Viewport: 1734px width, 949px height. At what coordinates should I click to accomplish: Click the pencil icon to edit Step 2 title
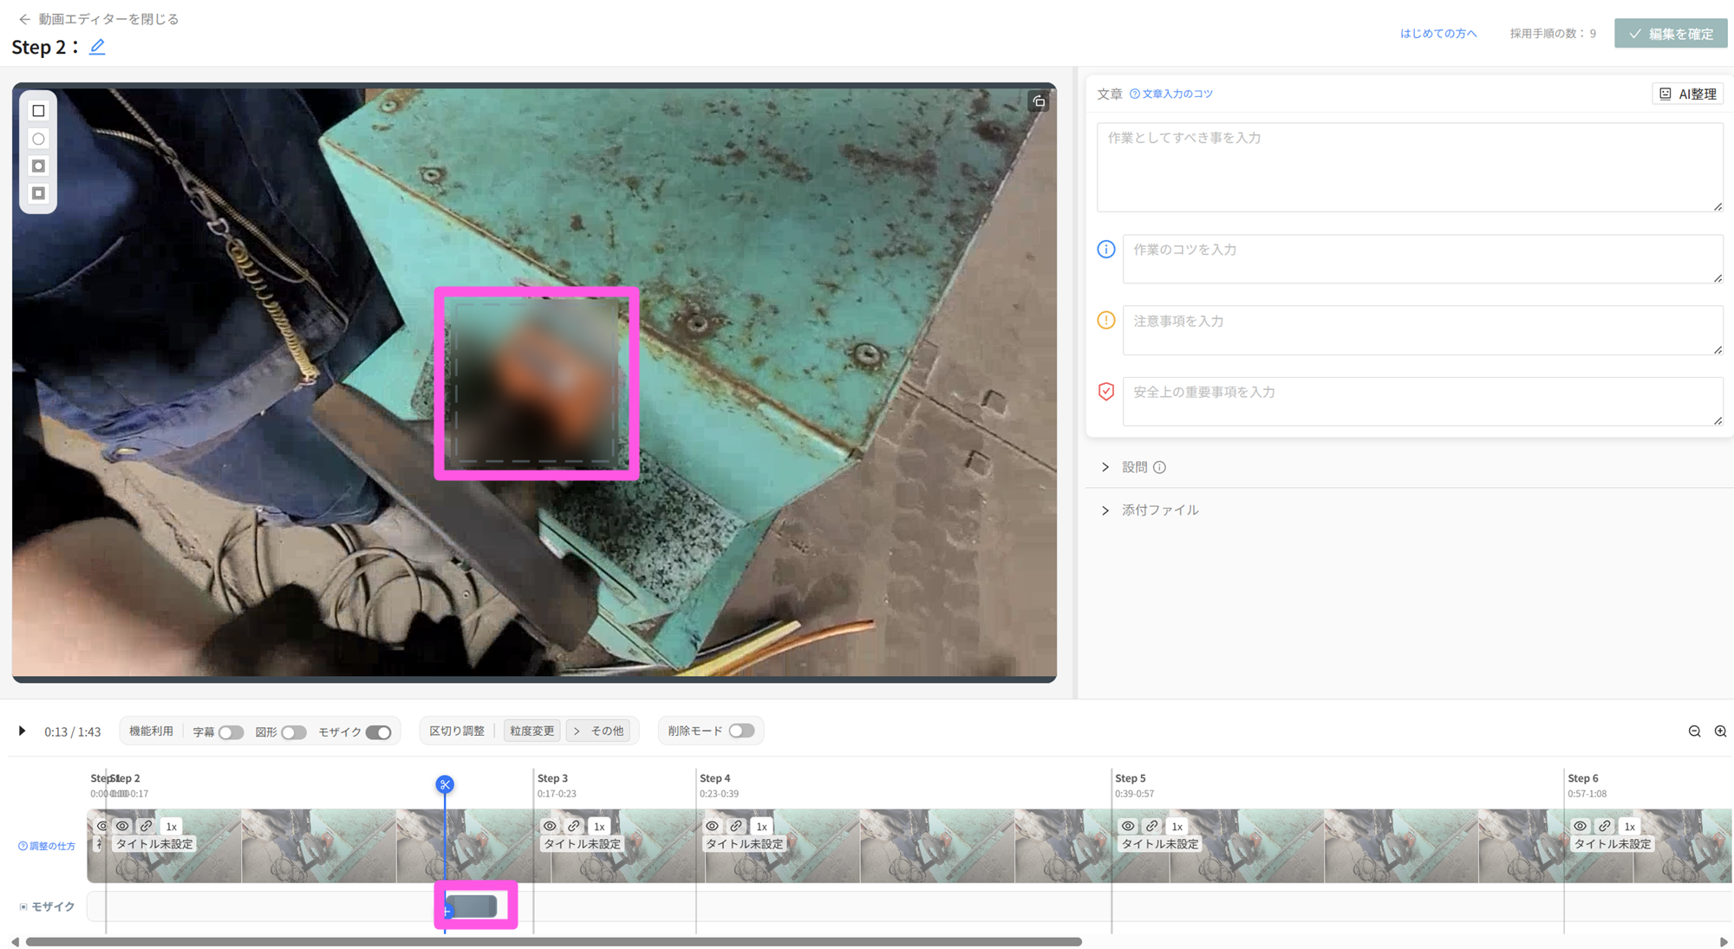point(97,47)
